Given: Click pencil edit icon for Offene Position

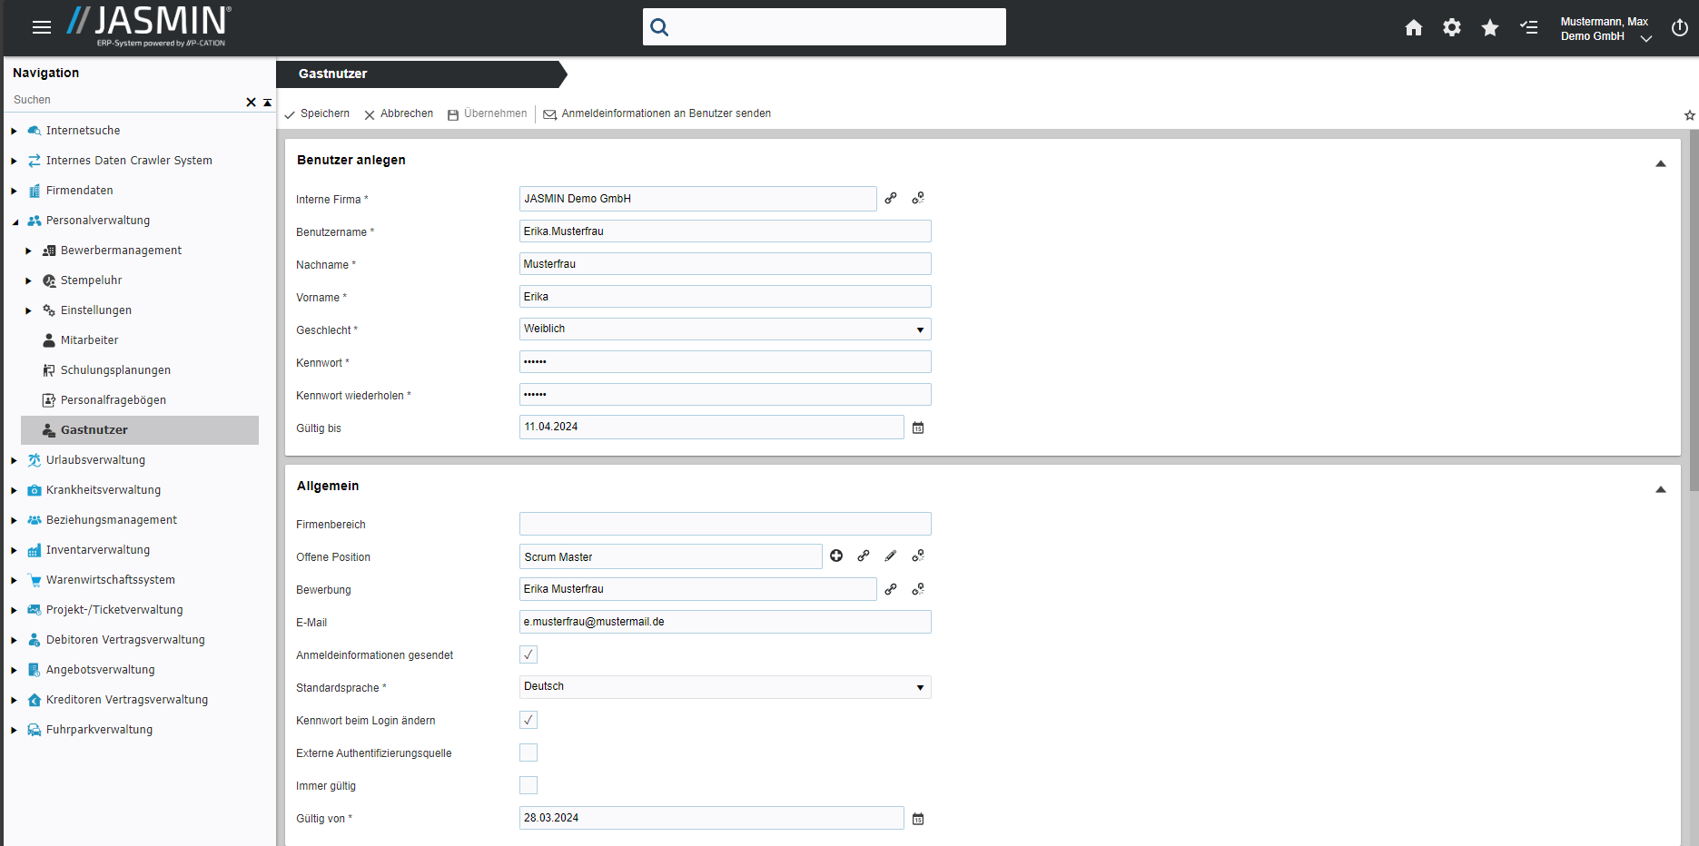Looking at the screenshot, I should pos(891,556).
